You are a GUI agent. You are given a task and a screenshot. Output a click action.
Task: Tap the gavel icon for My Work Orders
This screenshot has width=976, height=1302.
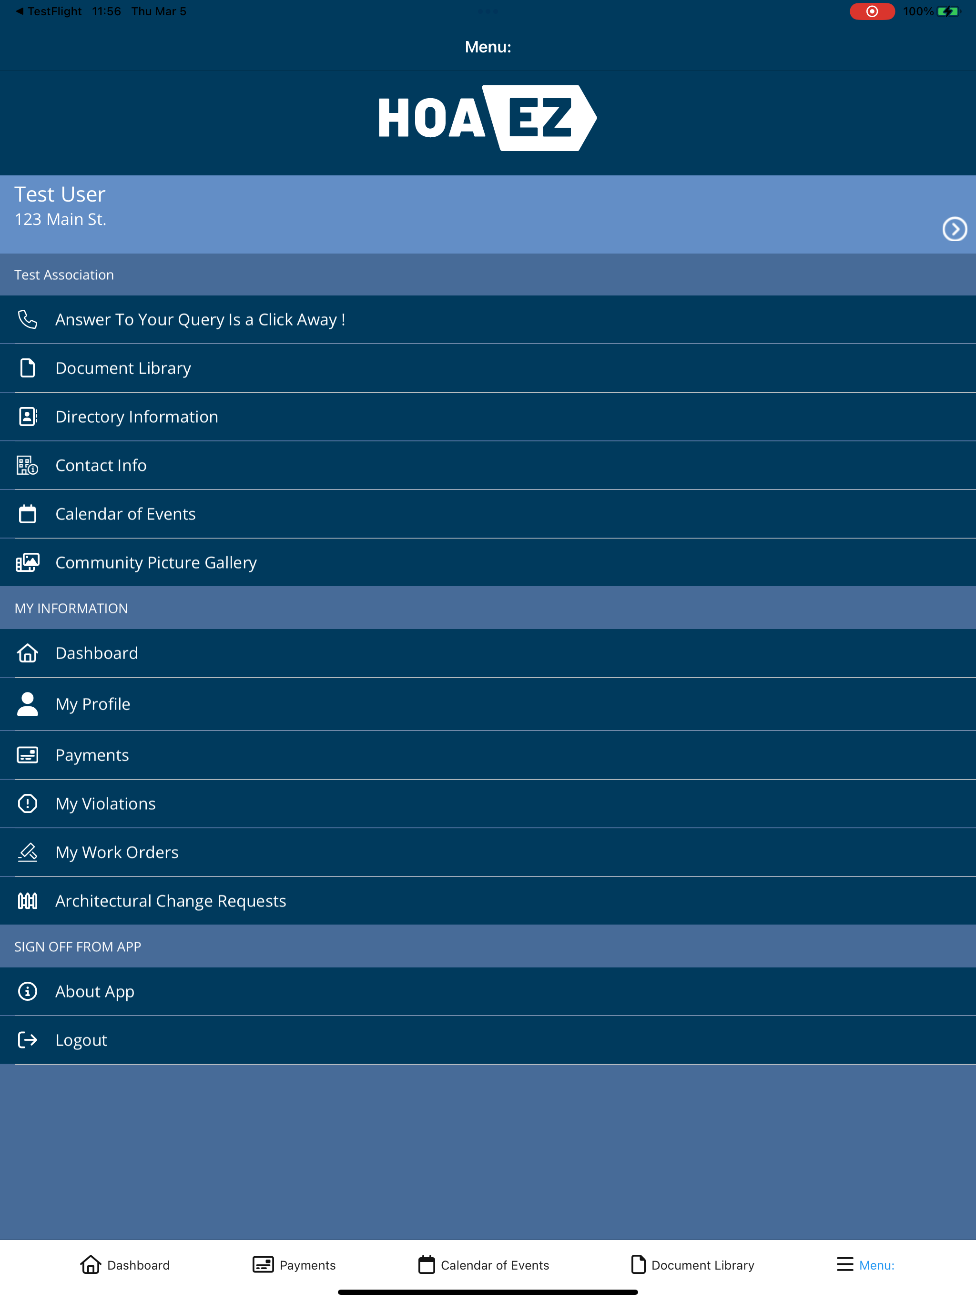point(27,852)
